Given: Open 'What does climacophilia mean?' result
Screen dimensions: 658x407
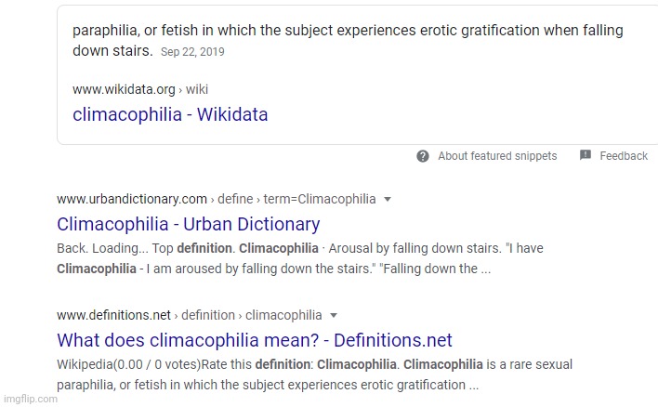Looking at the screenshot, I should coord(254,341).
